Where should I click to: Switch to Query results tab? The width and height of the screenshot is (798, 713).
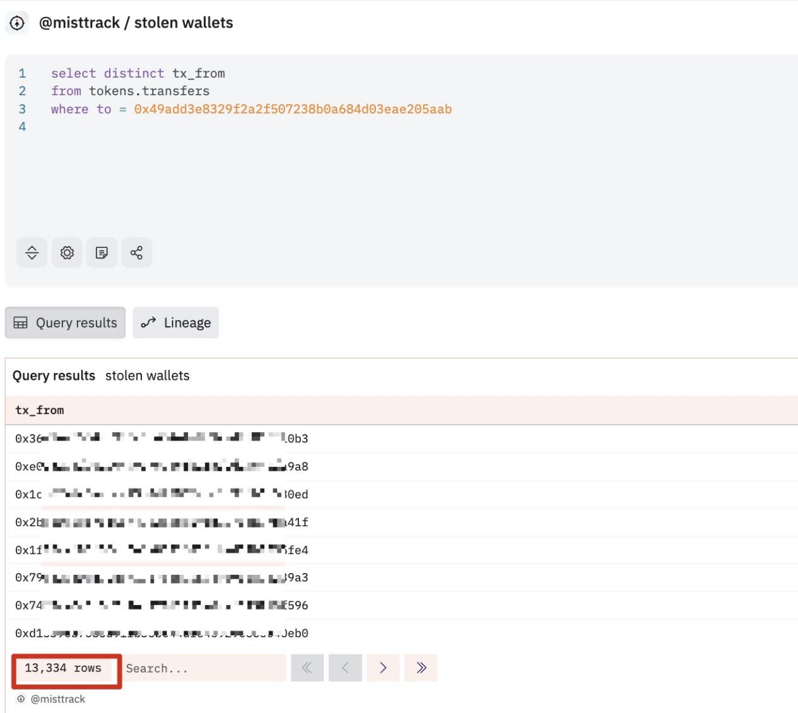(x=66, y=323)
